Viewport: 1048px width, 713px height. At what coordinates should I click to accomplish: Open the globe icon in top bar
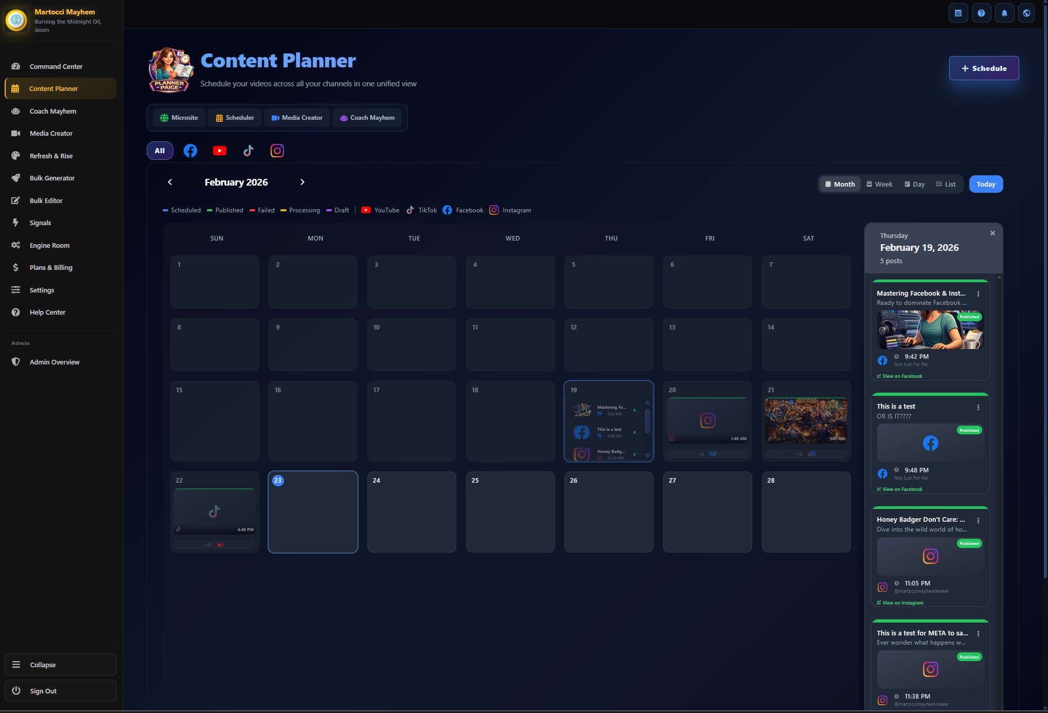tap(1026, 13)
